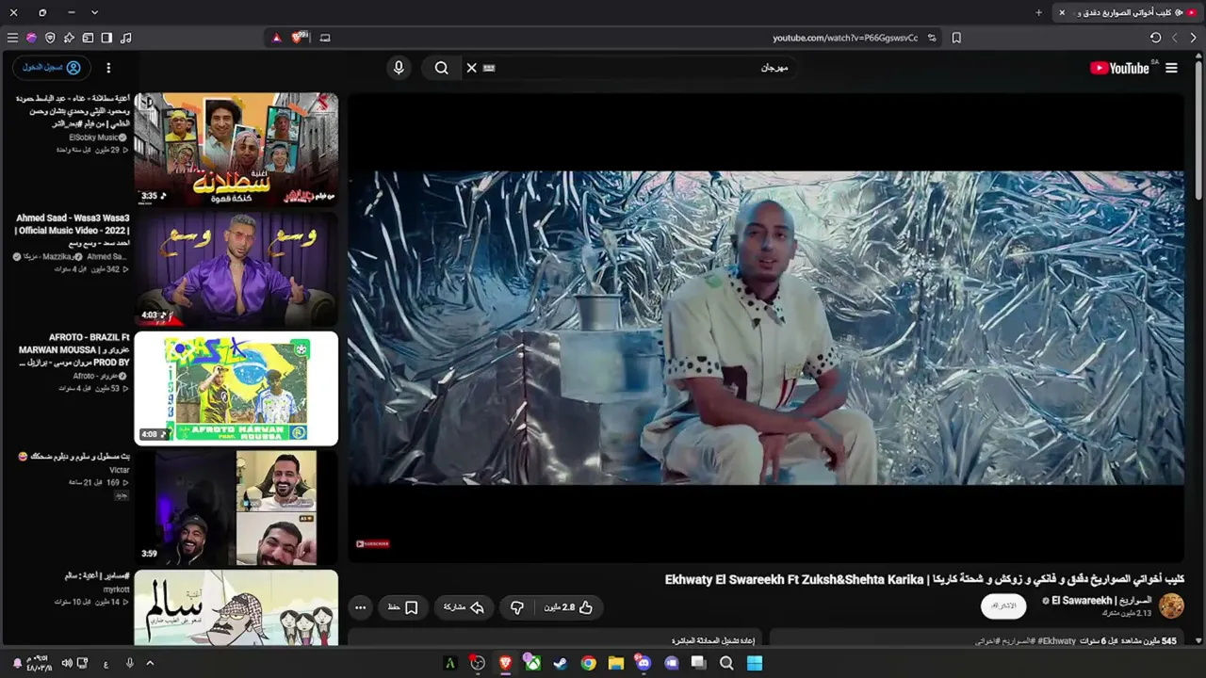This screenshot has width=1206, height=678.
Task: Open Xbox app from the taskbar
Action: coord(533,663)
